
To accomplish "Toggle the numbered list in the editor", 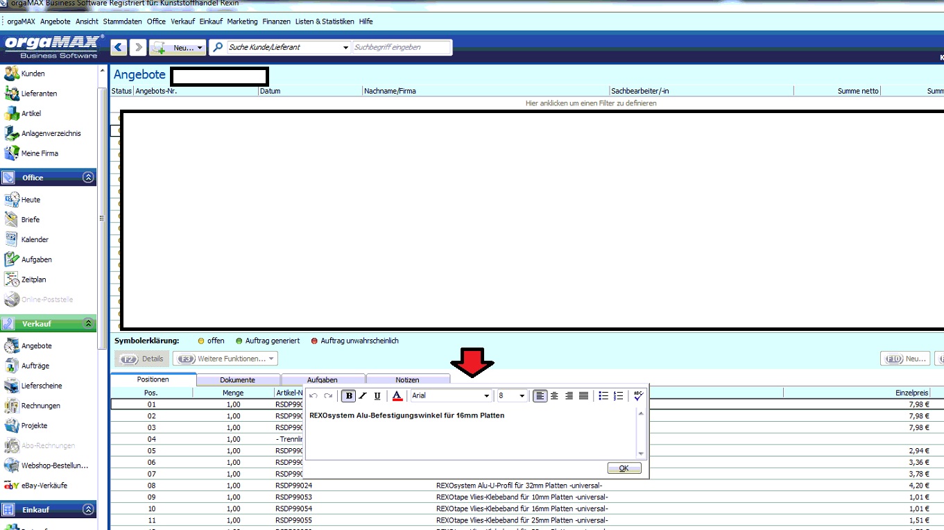I will pyautogui.click(x=619, y=396).
